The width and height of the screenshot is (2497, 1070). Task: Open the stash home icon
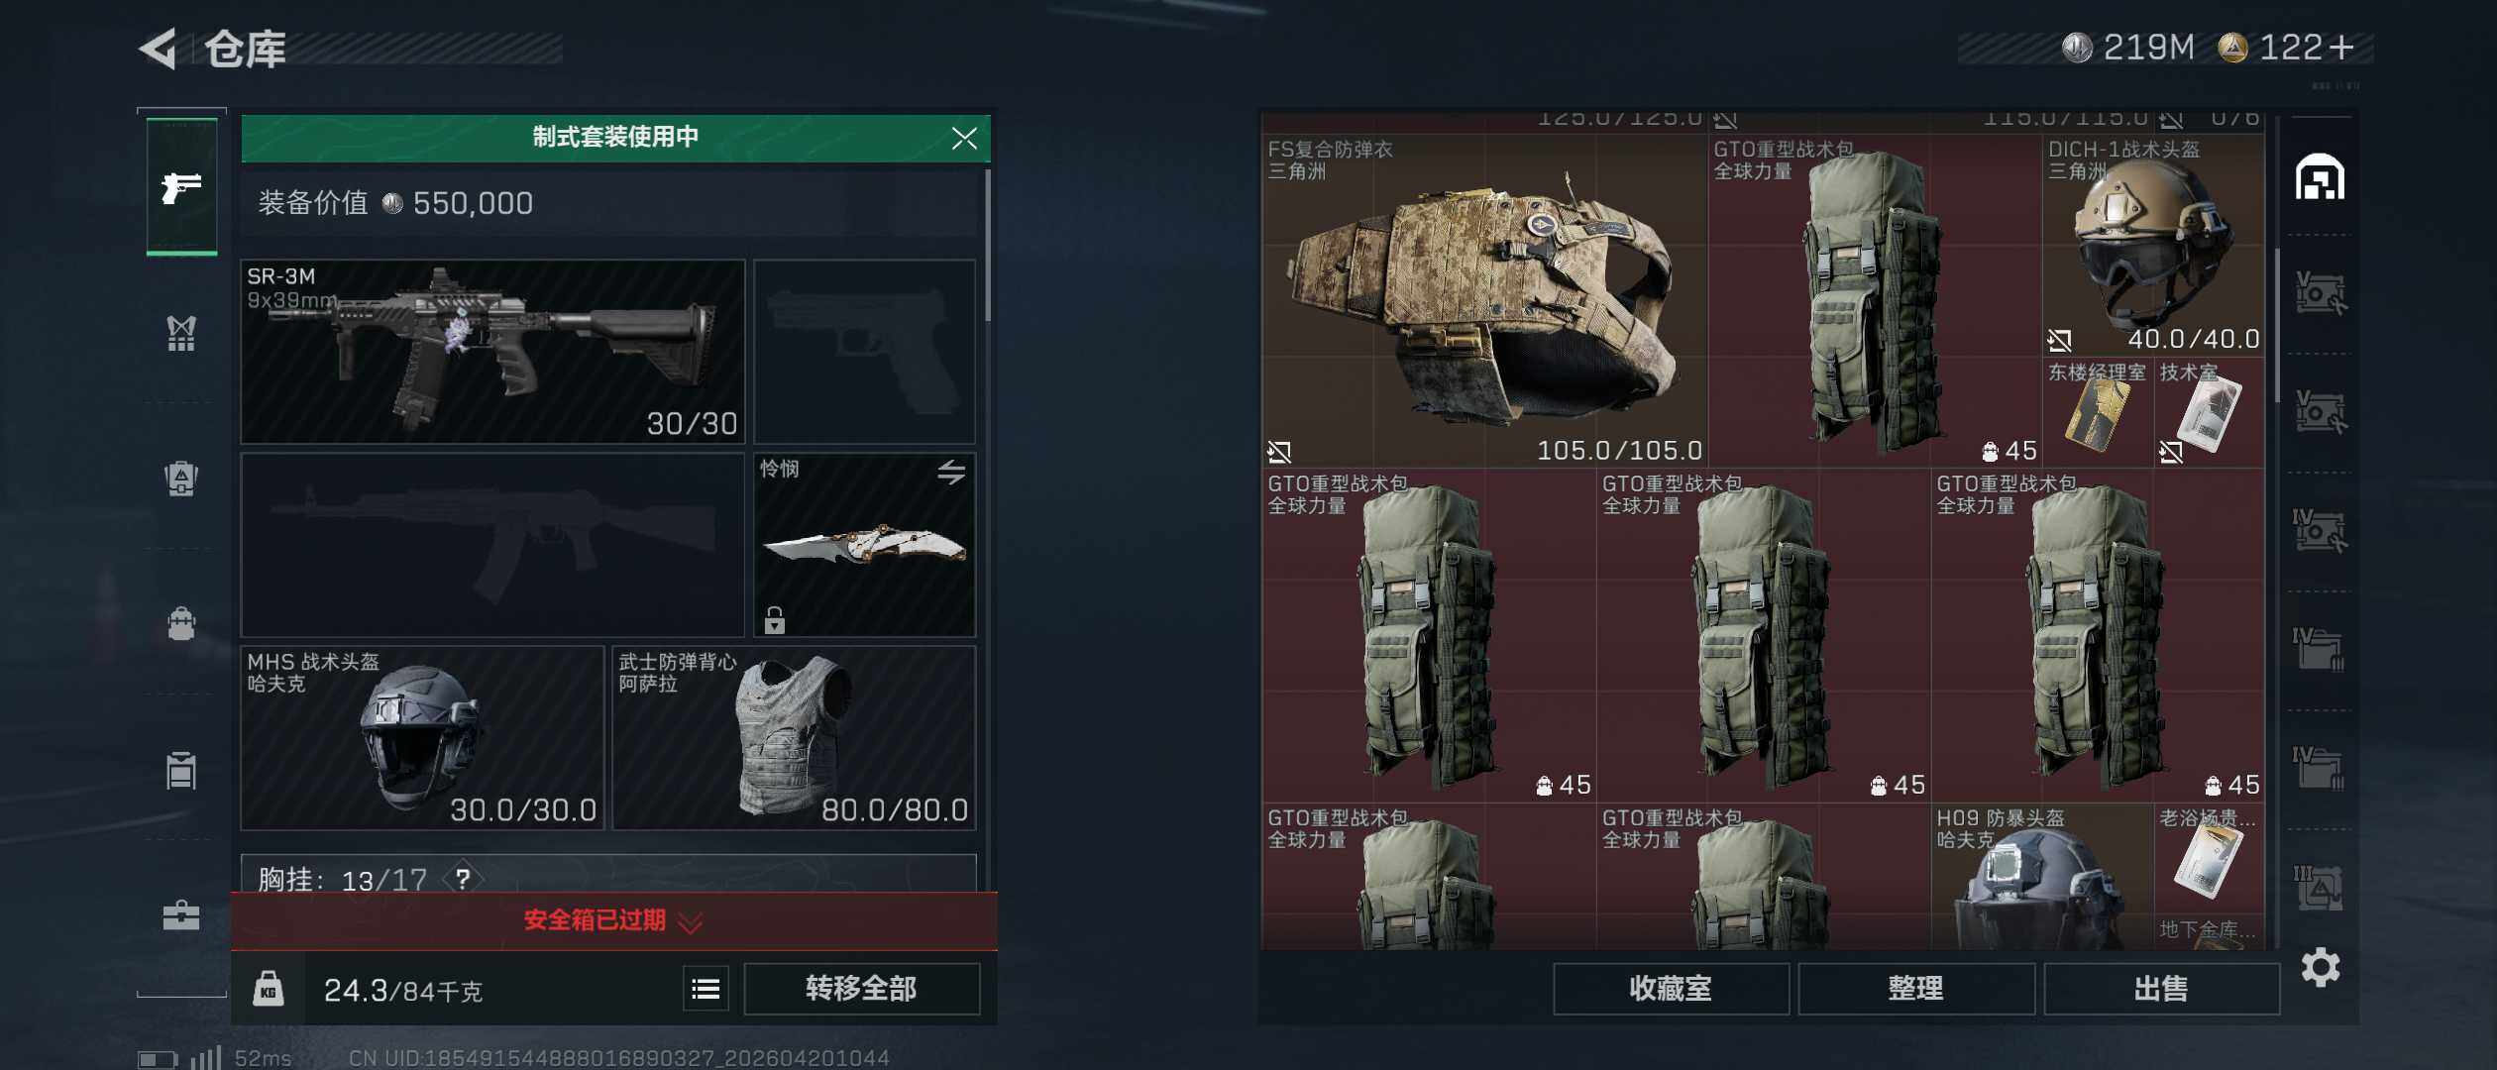[2320, 177]
